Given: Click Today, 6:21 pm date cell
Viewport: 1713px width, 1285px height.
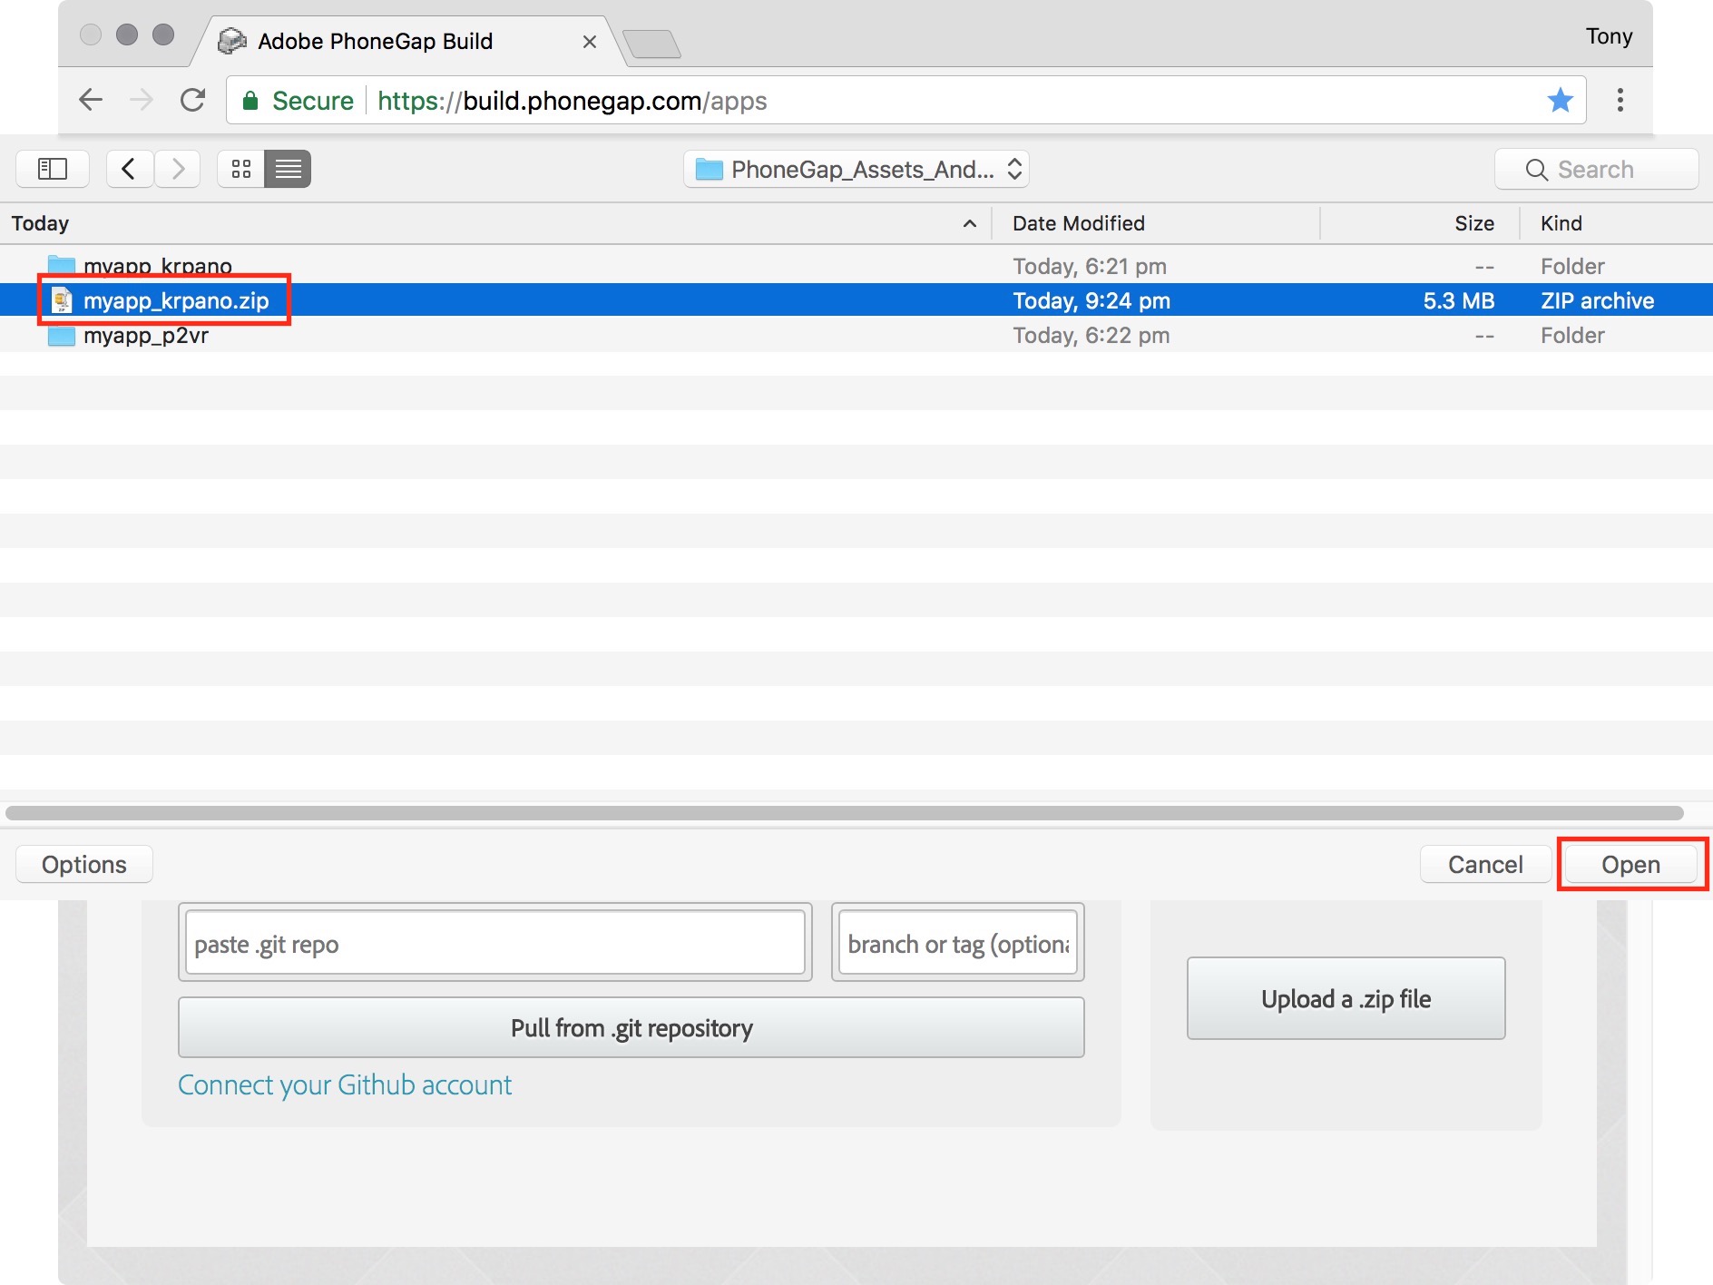Looking at the screenshot, I should click(1090, 266).
